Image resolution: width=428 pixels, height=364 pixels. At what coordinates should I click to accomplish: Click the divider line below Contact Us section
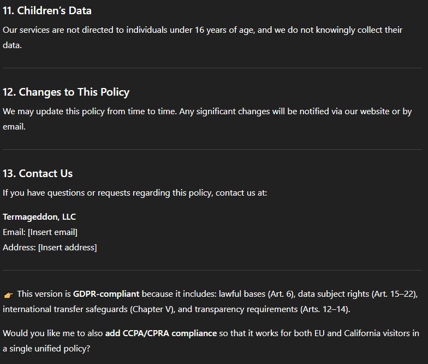tap(212, 270)
